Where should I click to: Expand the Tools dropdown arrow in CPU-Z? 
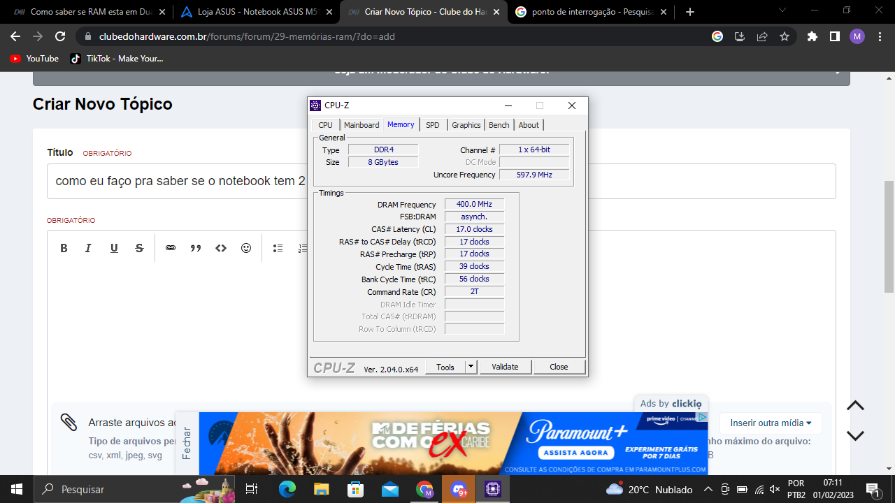(x=471, y=367)
